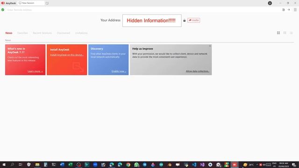299x168 pixels.
Task: Click Install AnyDesk on this device link
Action: pos(67,55)
